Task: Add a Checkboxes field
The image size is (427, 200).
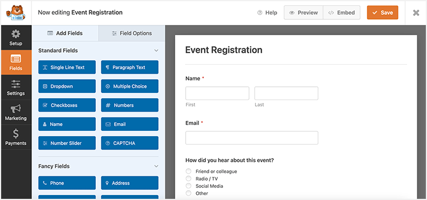Action: click(x=67, y=105)
